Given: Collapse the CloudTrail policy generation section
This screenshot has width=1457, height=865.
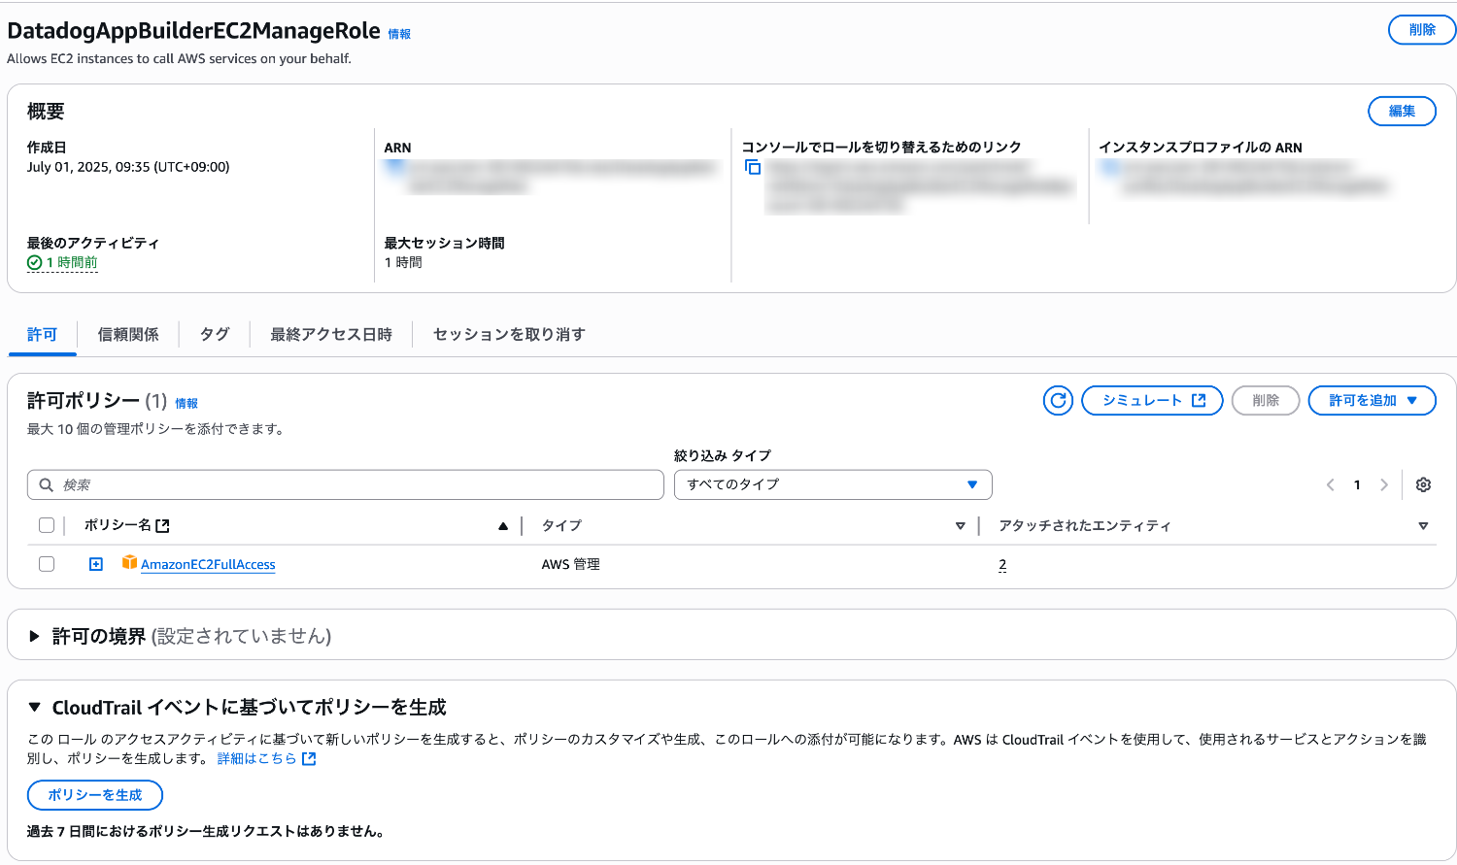Looking at the screenshot, I should (35, 707).
